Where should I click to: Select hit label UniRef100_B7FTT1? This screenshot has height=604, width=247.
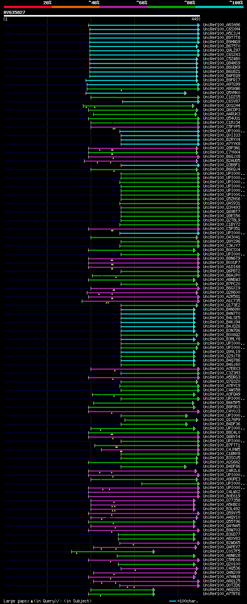222,445
